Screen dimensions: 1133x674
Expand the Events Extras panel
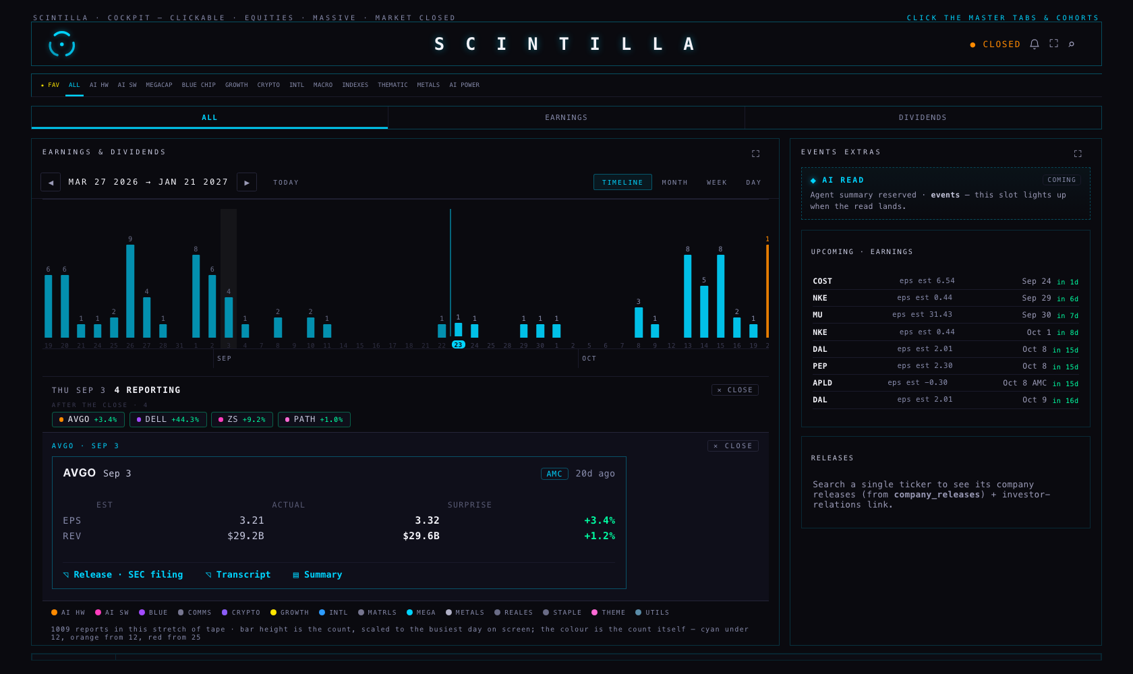(1078, 154)
